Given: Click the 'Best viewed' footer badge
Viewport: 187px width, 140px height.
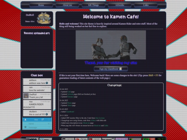Looking at the screenshot, I should tap(108, 139).
